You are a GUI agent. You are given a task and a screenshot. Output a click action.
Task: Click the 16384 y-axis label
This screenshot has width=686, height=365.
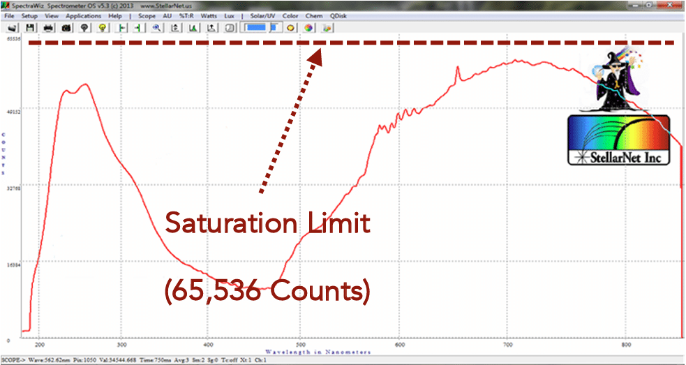click(13, 265)
